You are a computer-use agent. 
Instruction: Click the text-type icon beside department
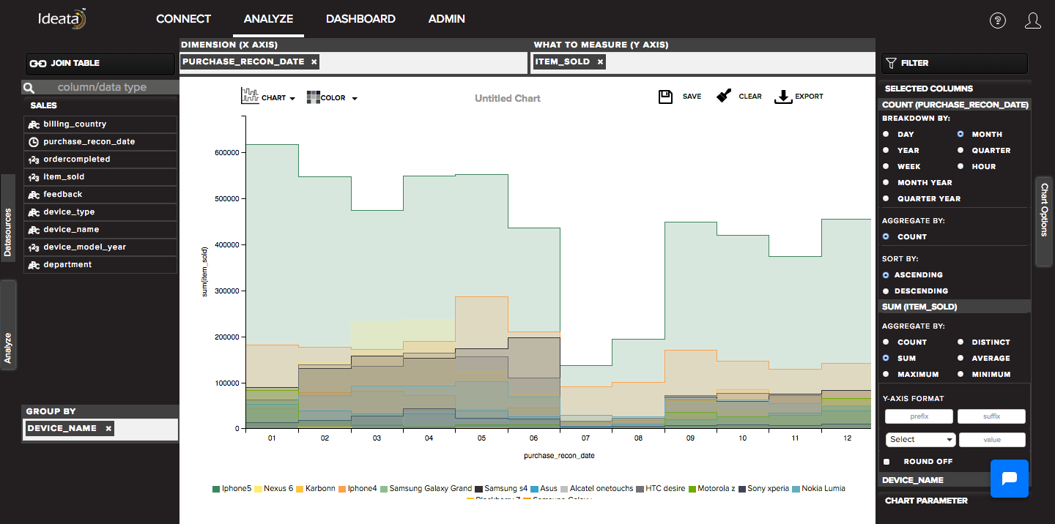tap(34, 265)
